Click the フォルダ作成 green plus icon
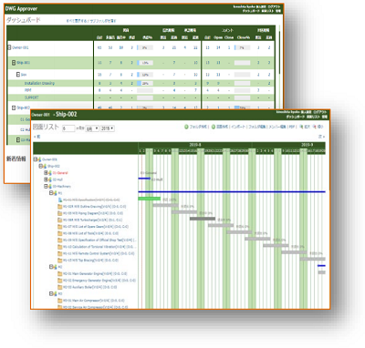Image resolution: width=365 pixels, height=348 pixels. pyautogui.click(x=186, y=127)
